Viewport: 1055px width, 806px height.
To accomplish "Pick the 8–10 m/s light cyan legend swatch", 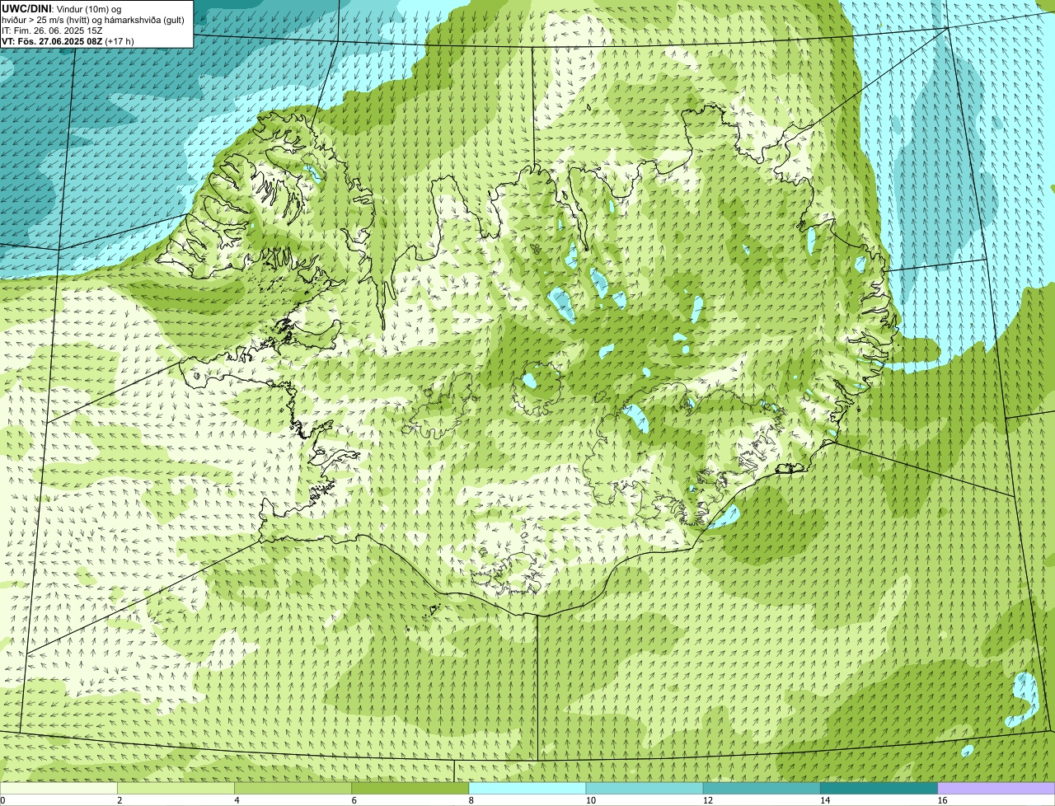I will 527,789.
